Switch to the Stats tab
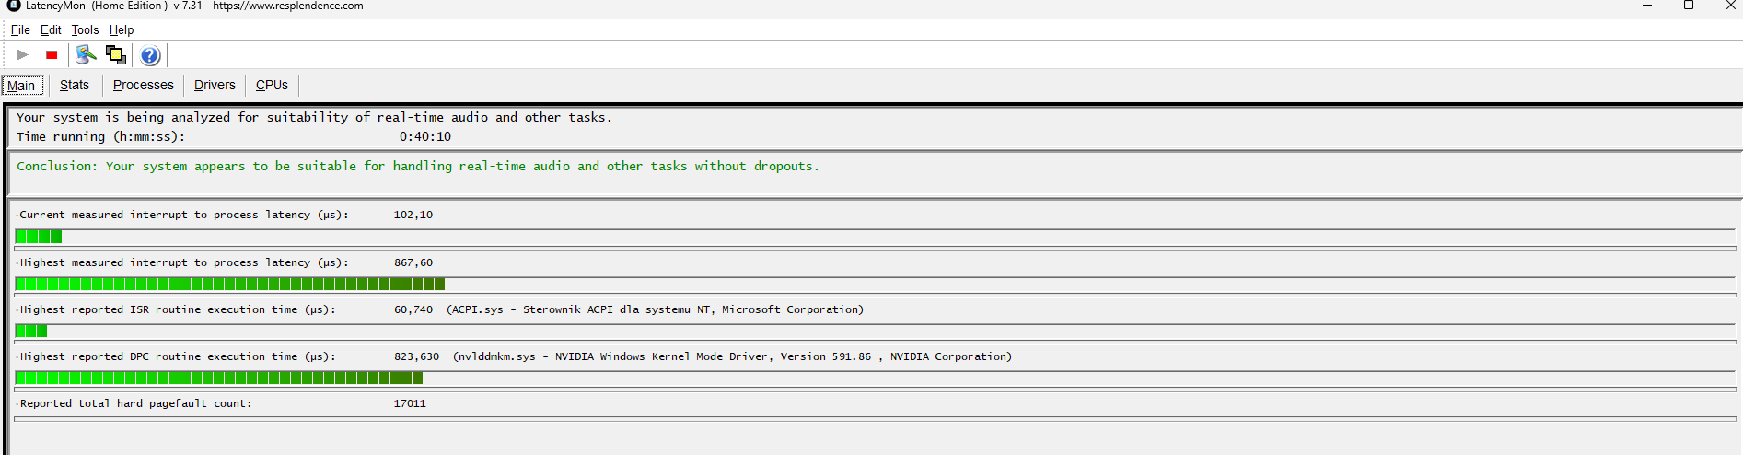The image size is (1743, 455). coord(75,85)
